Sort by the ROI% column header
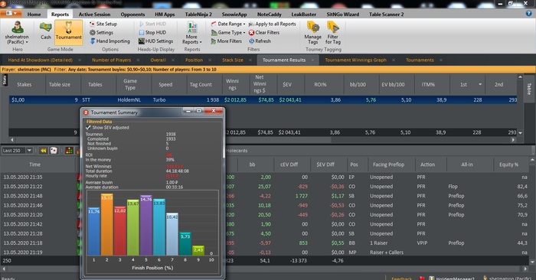Viewport: 536px width, 280px height. (x=320, y=84)
